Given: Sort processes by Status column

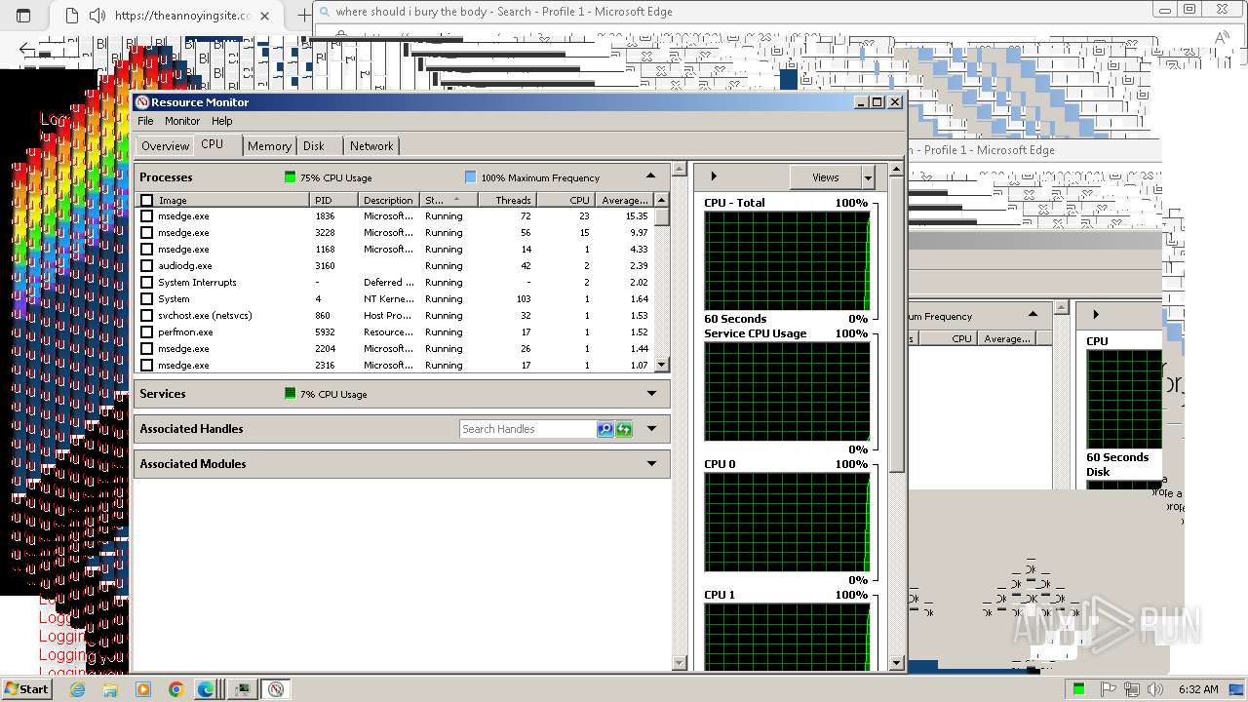Looking at the screenshot, I should point(448,200).
